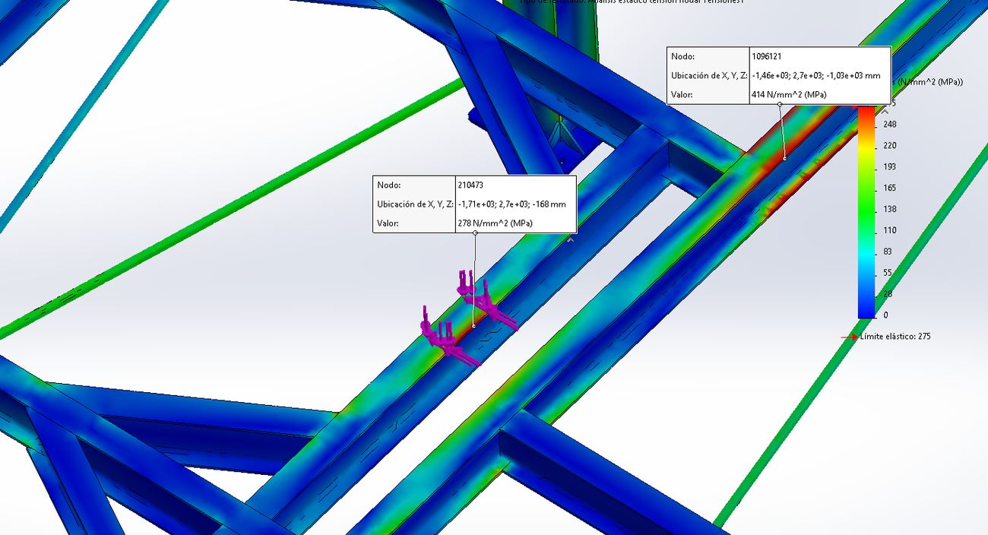Click the legend value 248
This screenshot has height=535, width=988.
[890, 124]
